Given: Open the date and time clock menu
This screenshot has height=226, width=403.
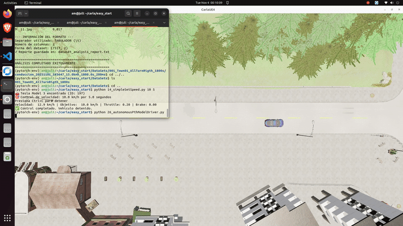Looking at the screenshot, I should point(201,3).
